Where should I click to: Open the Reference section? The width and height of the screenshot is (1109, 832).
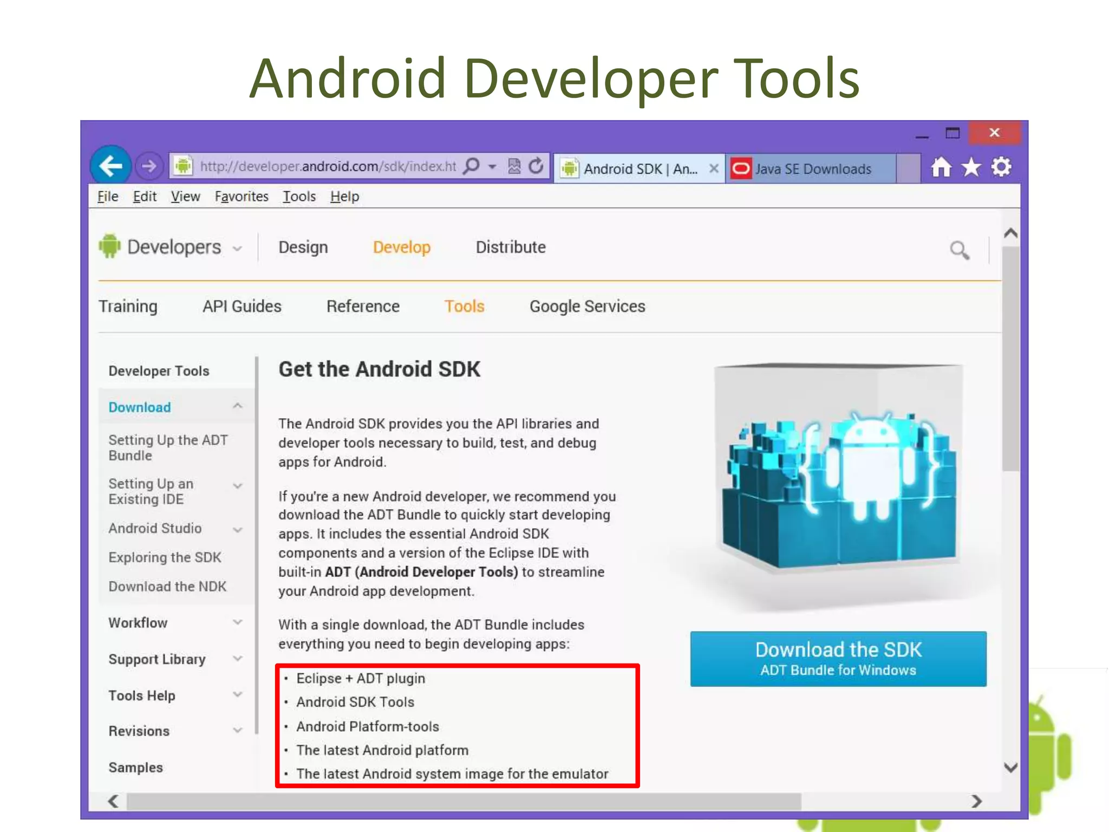coord(363,307)
